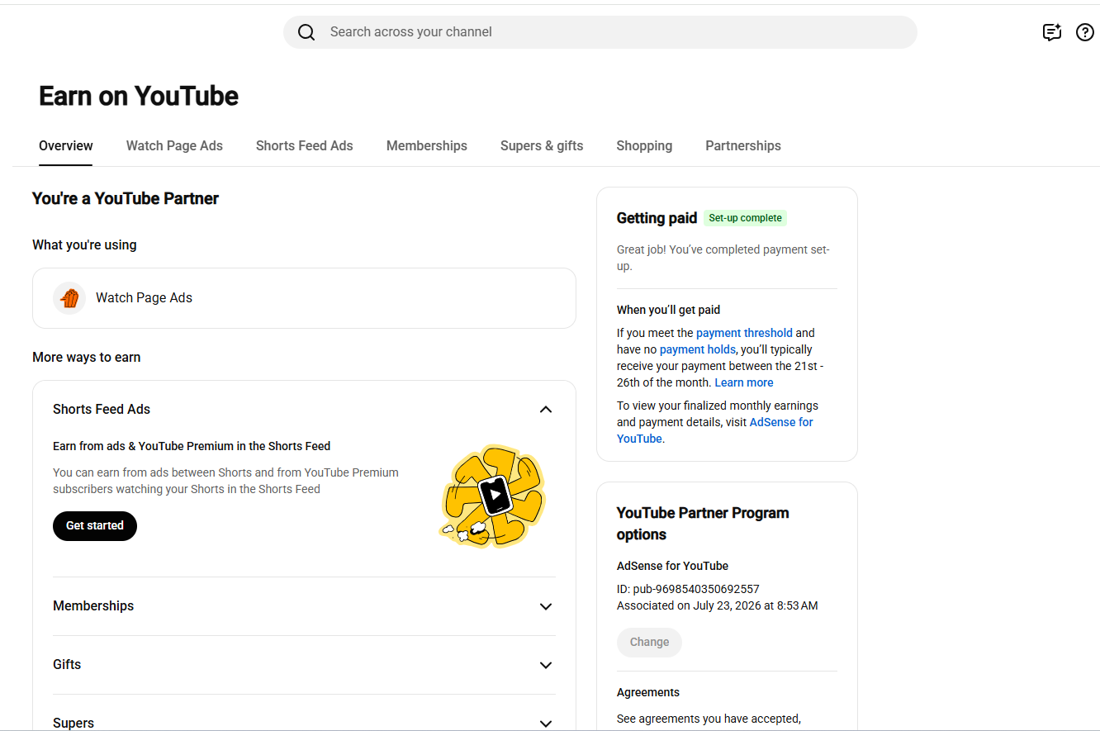Click the 'Associated on July 23, 2026' text
The width and height of the screenshot is (1100, 731).
(718, 605)
